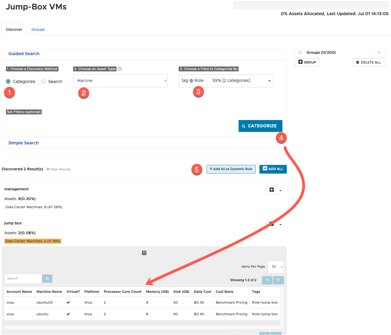
Task: Click the DELETE ALL button
Action: point(368,62)
